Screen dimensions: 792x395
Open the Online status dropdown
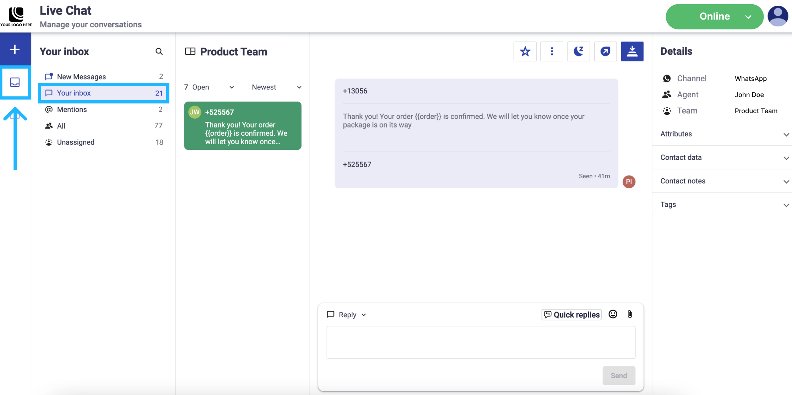pos(714,16)
